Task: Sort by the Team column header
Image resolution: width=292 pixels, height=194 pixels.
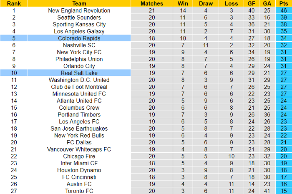Action: pyautogui.click(x=79, y=3)
